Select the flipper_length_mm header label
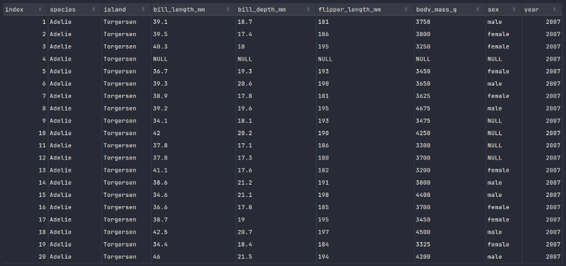The height and width of the screenshot is (266, 566). [349, 10]
